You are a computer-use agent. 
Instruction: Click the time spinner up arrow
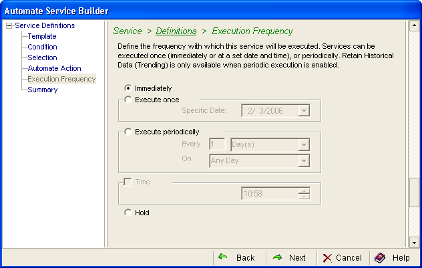click(304, 191)
